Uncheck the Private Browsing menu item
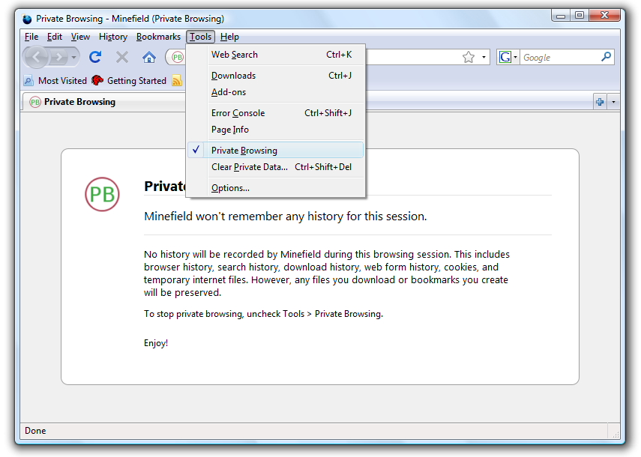Image resolution: width=641 pixels, height=457 pixels. click(x=276, y=151)
